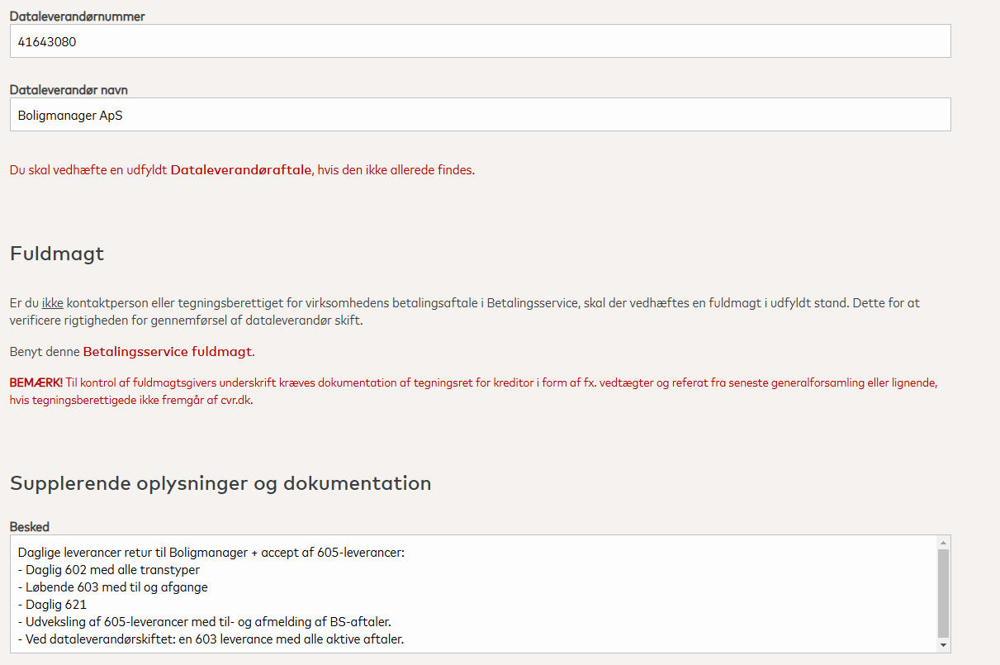
Task: Click the line '- Løbende 603 med til og afgange'
Action: (112, 587)
